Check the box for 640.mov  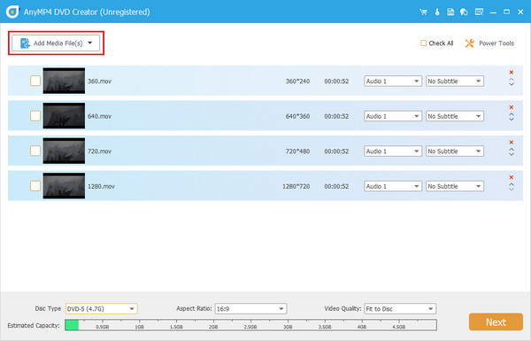(x=35, y=116)
